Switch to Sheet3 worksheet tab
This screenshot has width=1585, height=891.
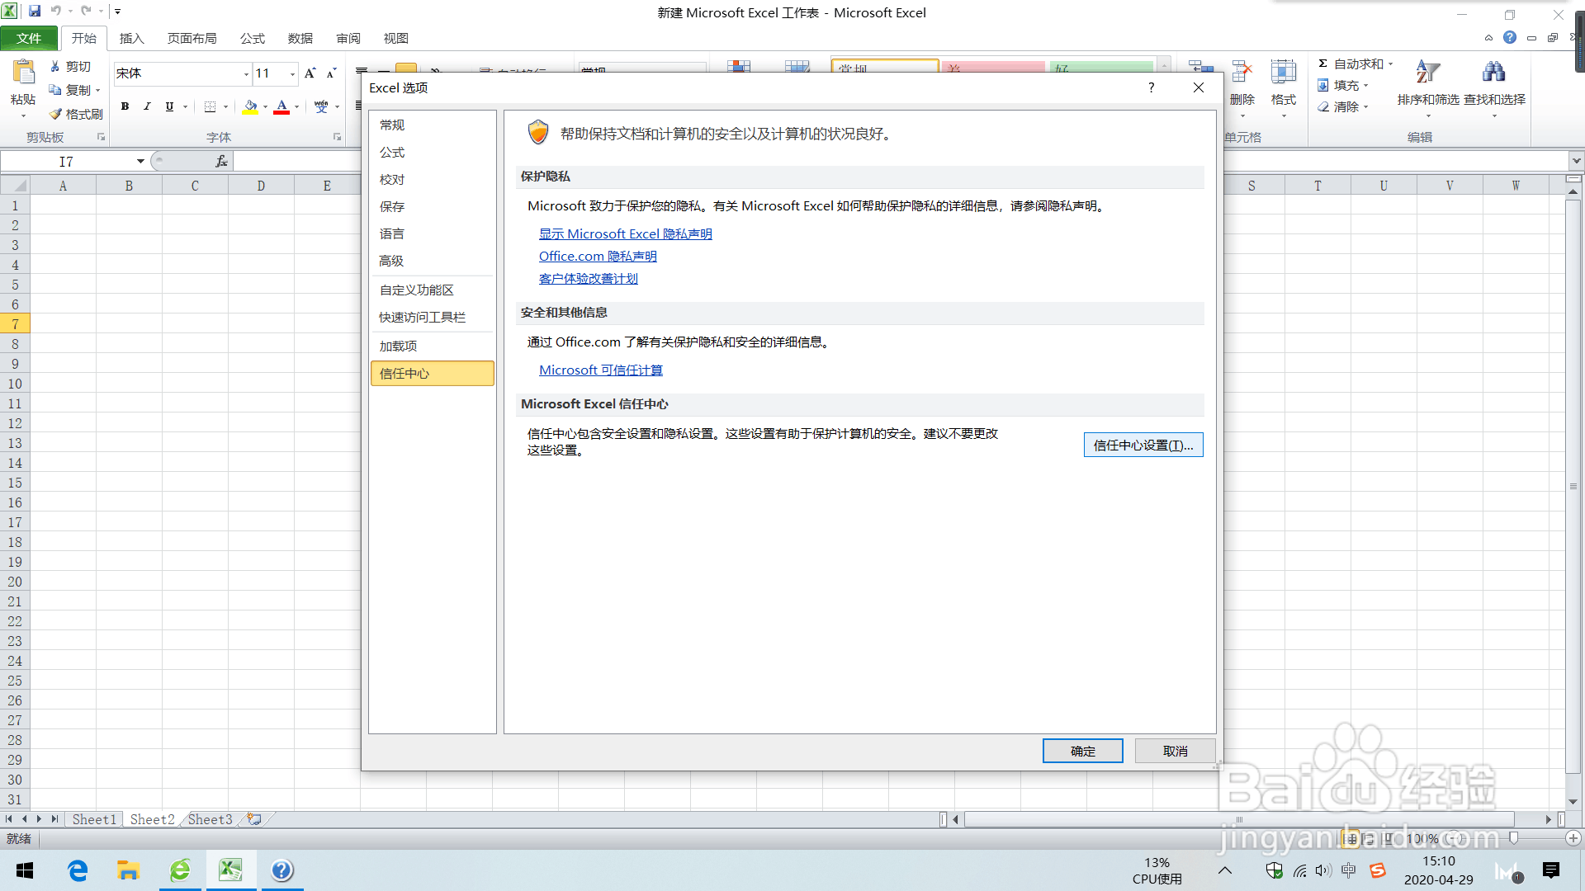click(211, 819)
